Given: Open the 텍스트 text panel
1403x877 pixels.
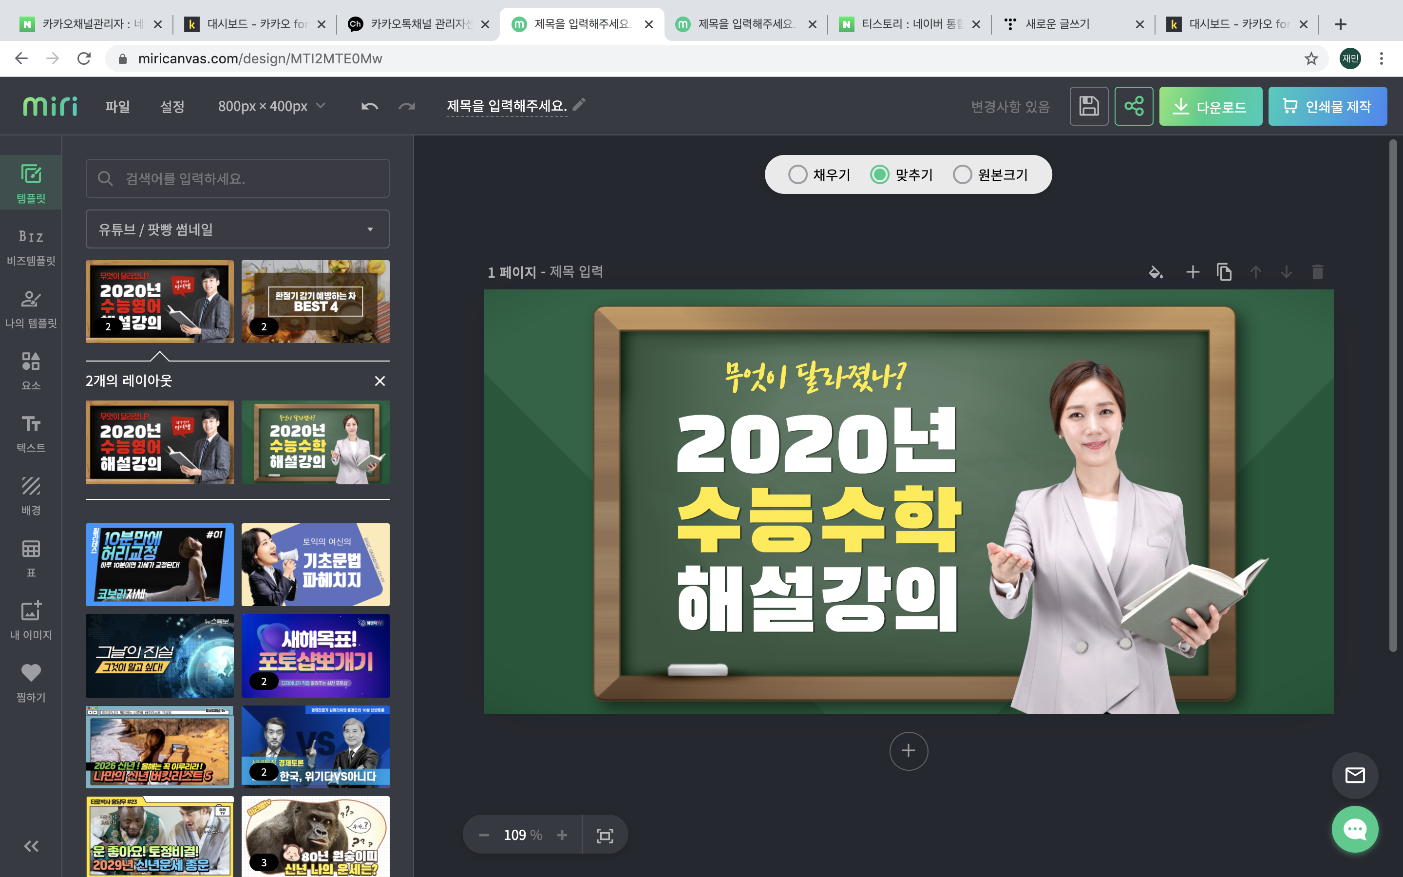Looking at the screenshot, I should 31,433.
